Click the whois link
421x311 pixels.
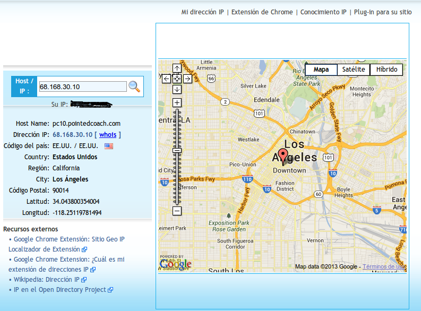[x=108, y=135]
